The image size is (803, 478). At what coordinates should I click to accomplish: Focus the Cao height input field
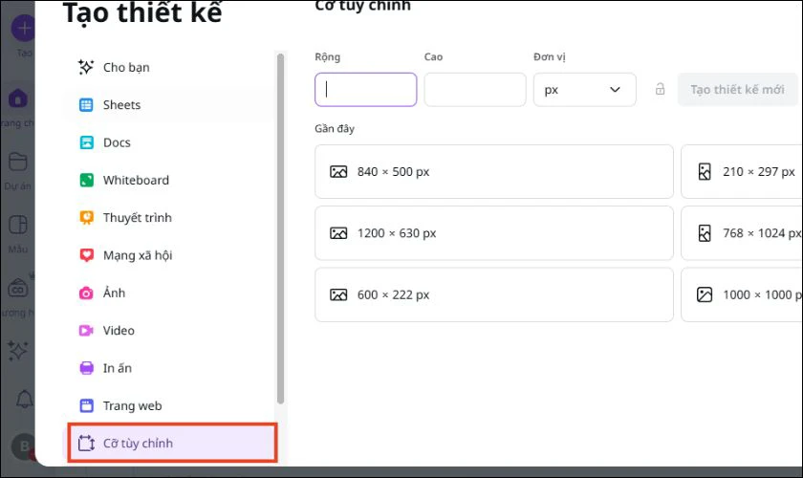pyautogui.click(x=475, y=90)
